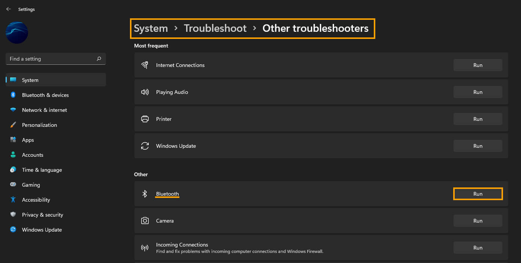
Task: Click the Incoming Connections description text
Action: pos(240,251)
